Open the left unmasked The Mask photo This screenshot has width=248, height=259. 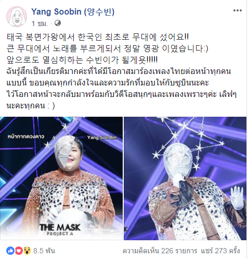61,178
